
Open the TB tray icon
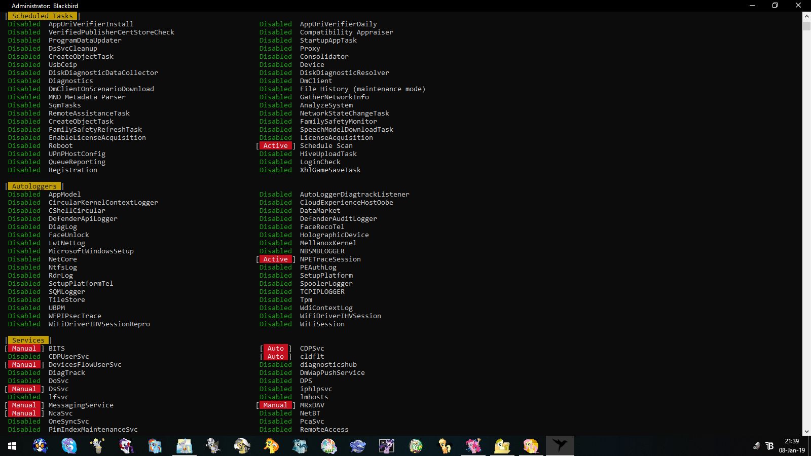(769, 446)
